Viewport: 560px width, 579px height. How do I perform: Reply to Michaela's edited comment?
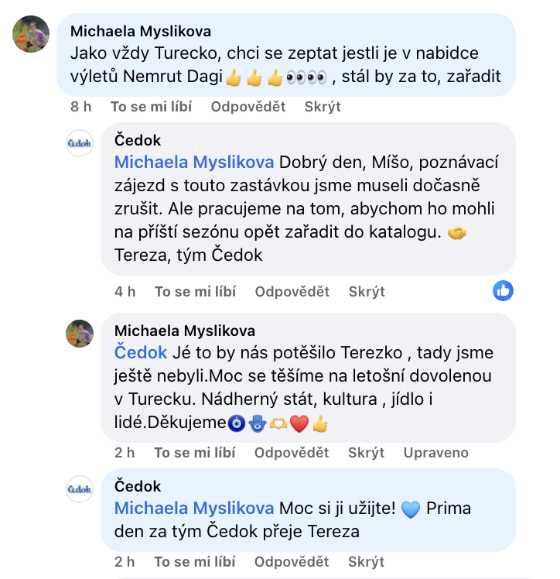pos(292,453)
